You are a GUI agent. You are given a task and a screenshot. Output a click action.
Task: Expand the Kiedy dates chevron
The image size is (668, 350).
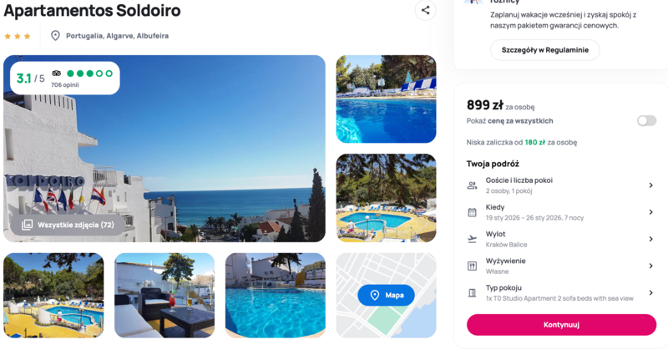pyautogui.click(x=650, y=212)
